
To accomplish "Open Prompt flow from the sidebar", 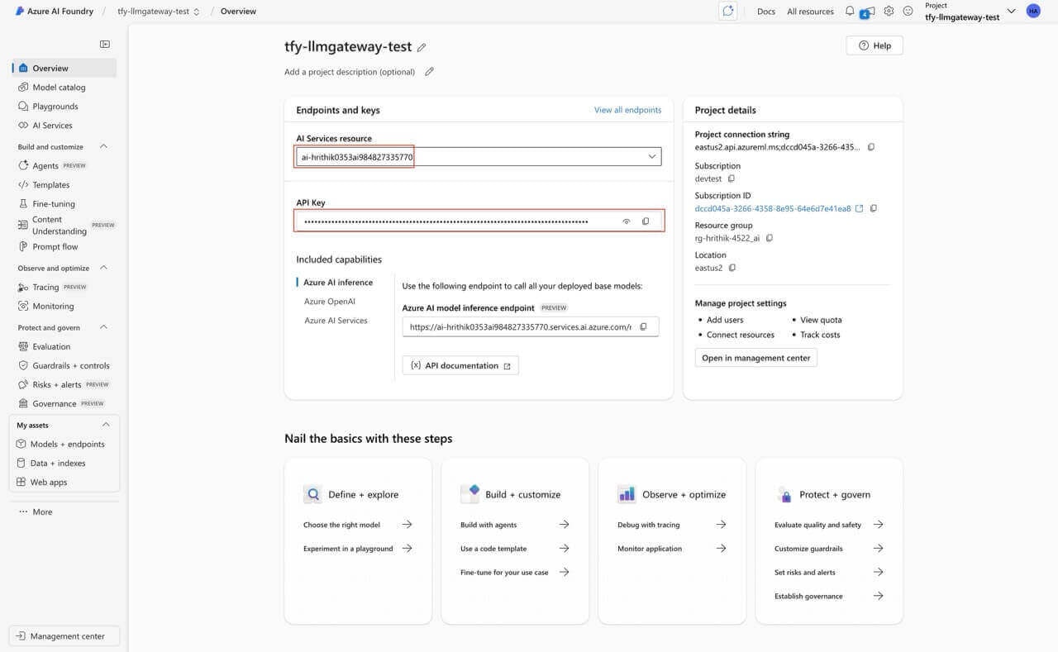I will click(55, 245).
